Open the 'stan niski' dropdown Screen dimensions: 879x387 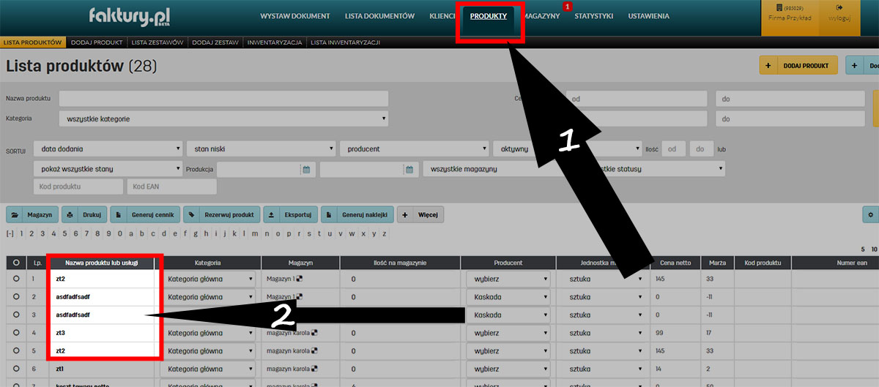(261, 149)
